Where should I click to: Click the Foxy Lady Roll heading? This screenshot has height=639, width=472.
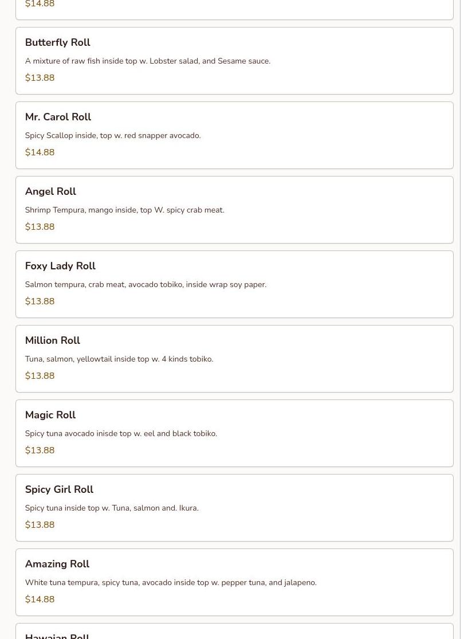[x=60, y=266]
